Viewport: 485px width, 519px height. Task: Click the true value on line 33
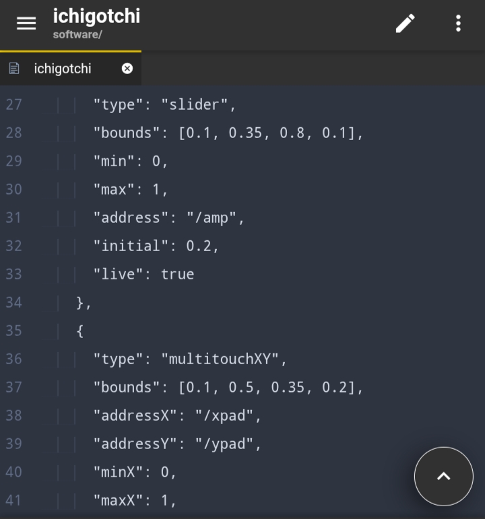177,275
